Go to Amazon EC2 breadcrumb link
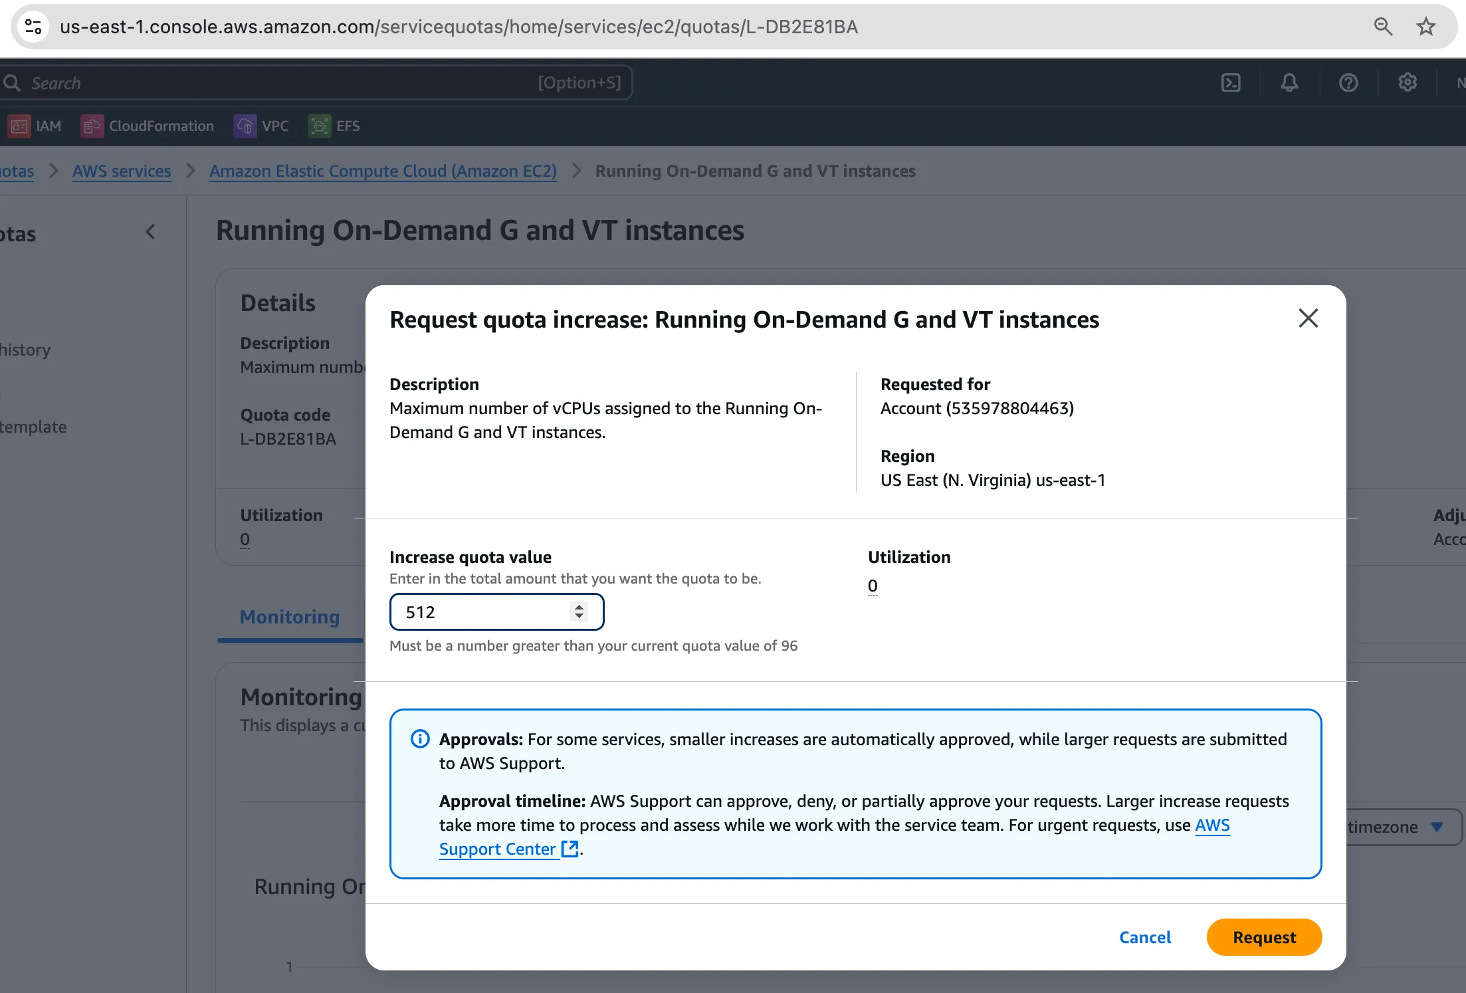 (x=383, y=171)
